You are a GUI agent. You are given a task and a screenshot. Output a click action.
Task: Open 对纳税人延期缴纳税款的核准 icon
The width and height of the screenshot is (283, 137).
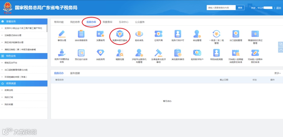236,53
